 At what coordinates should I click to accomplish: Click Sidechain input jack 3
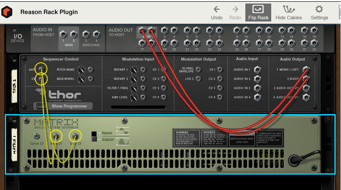[x=86, y=34]
